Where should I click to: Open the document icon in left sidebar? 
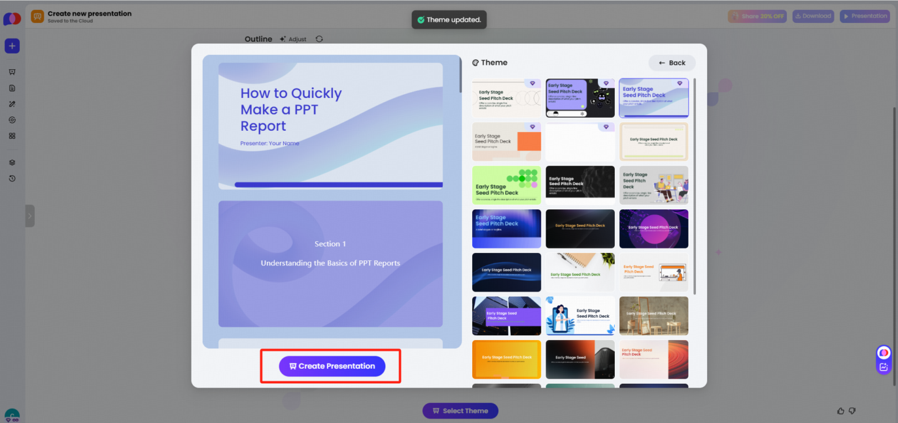click(x=12, y=88)
